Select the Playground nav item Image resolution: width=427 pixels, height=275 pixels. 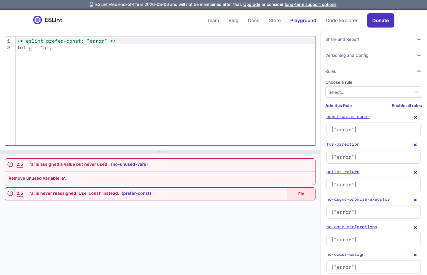(x=303, y=20)
